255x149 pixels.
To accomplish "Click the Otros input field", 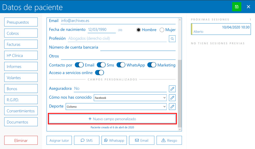I will tap(118, 56).
